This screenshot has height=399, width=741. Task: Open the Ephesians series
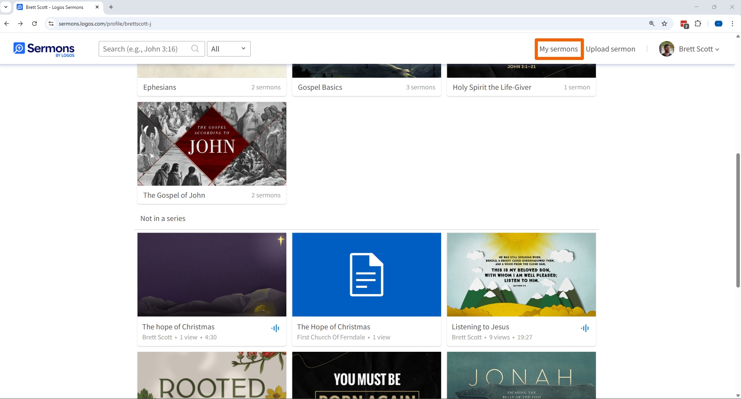[x=159, y=87]
